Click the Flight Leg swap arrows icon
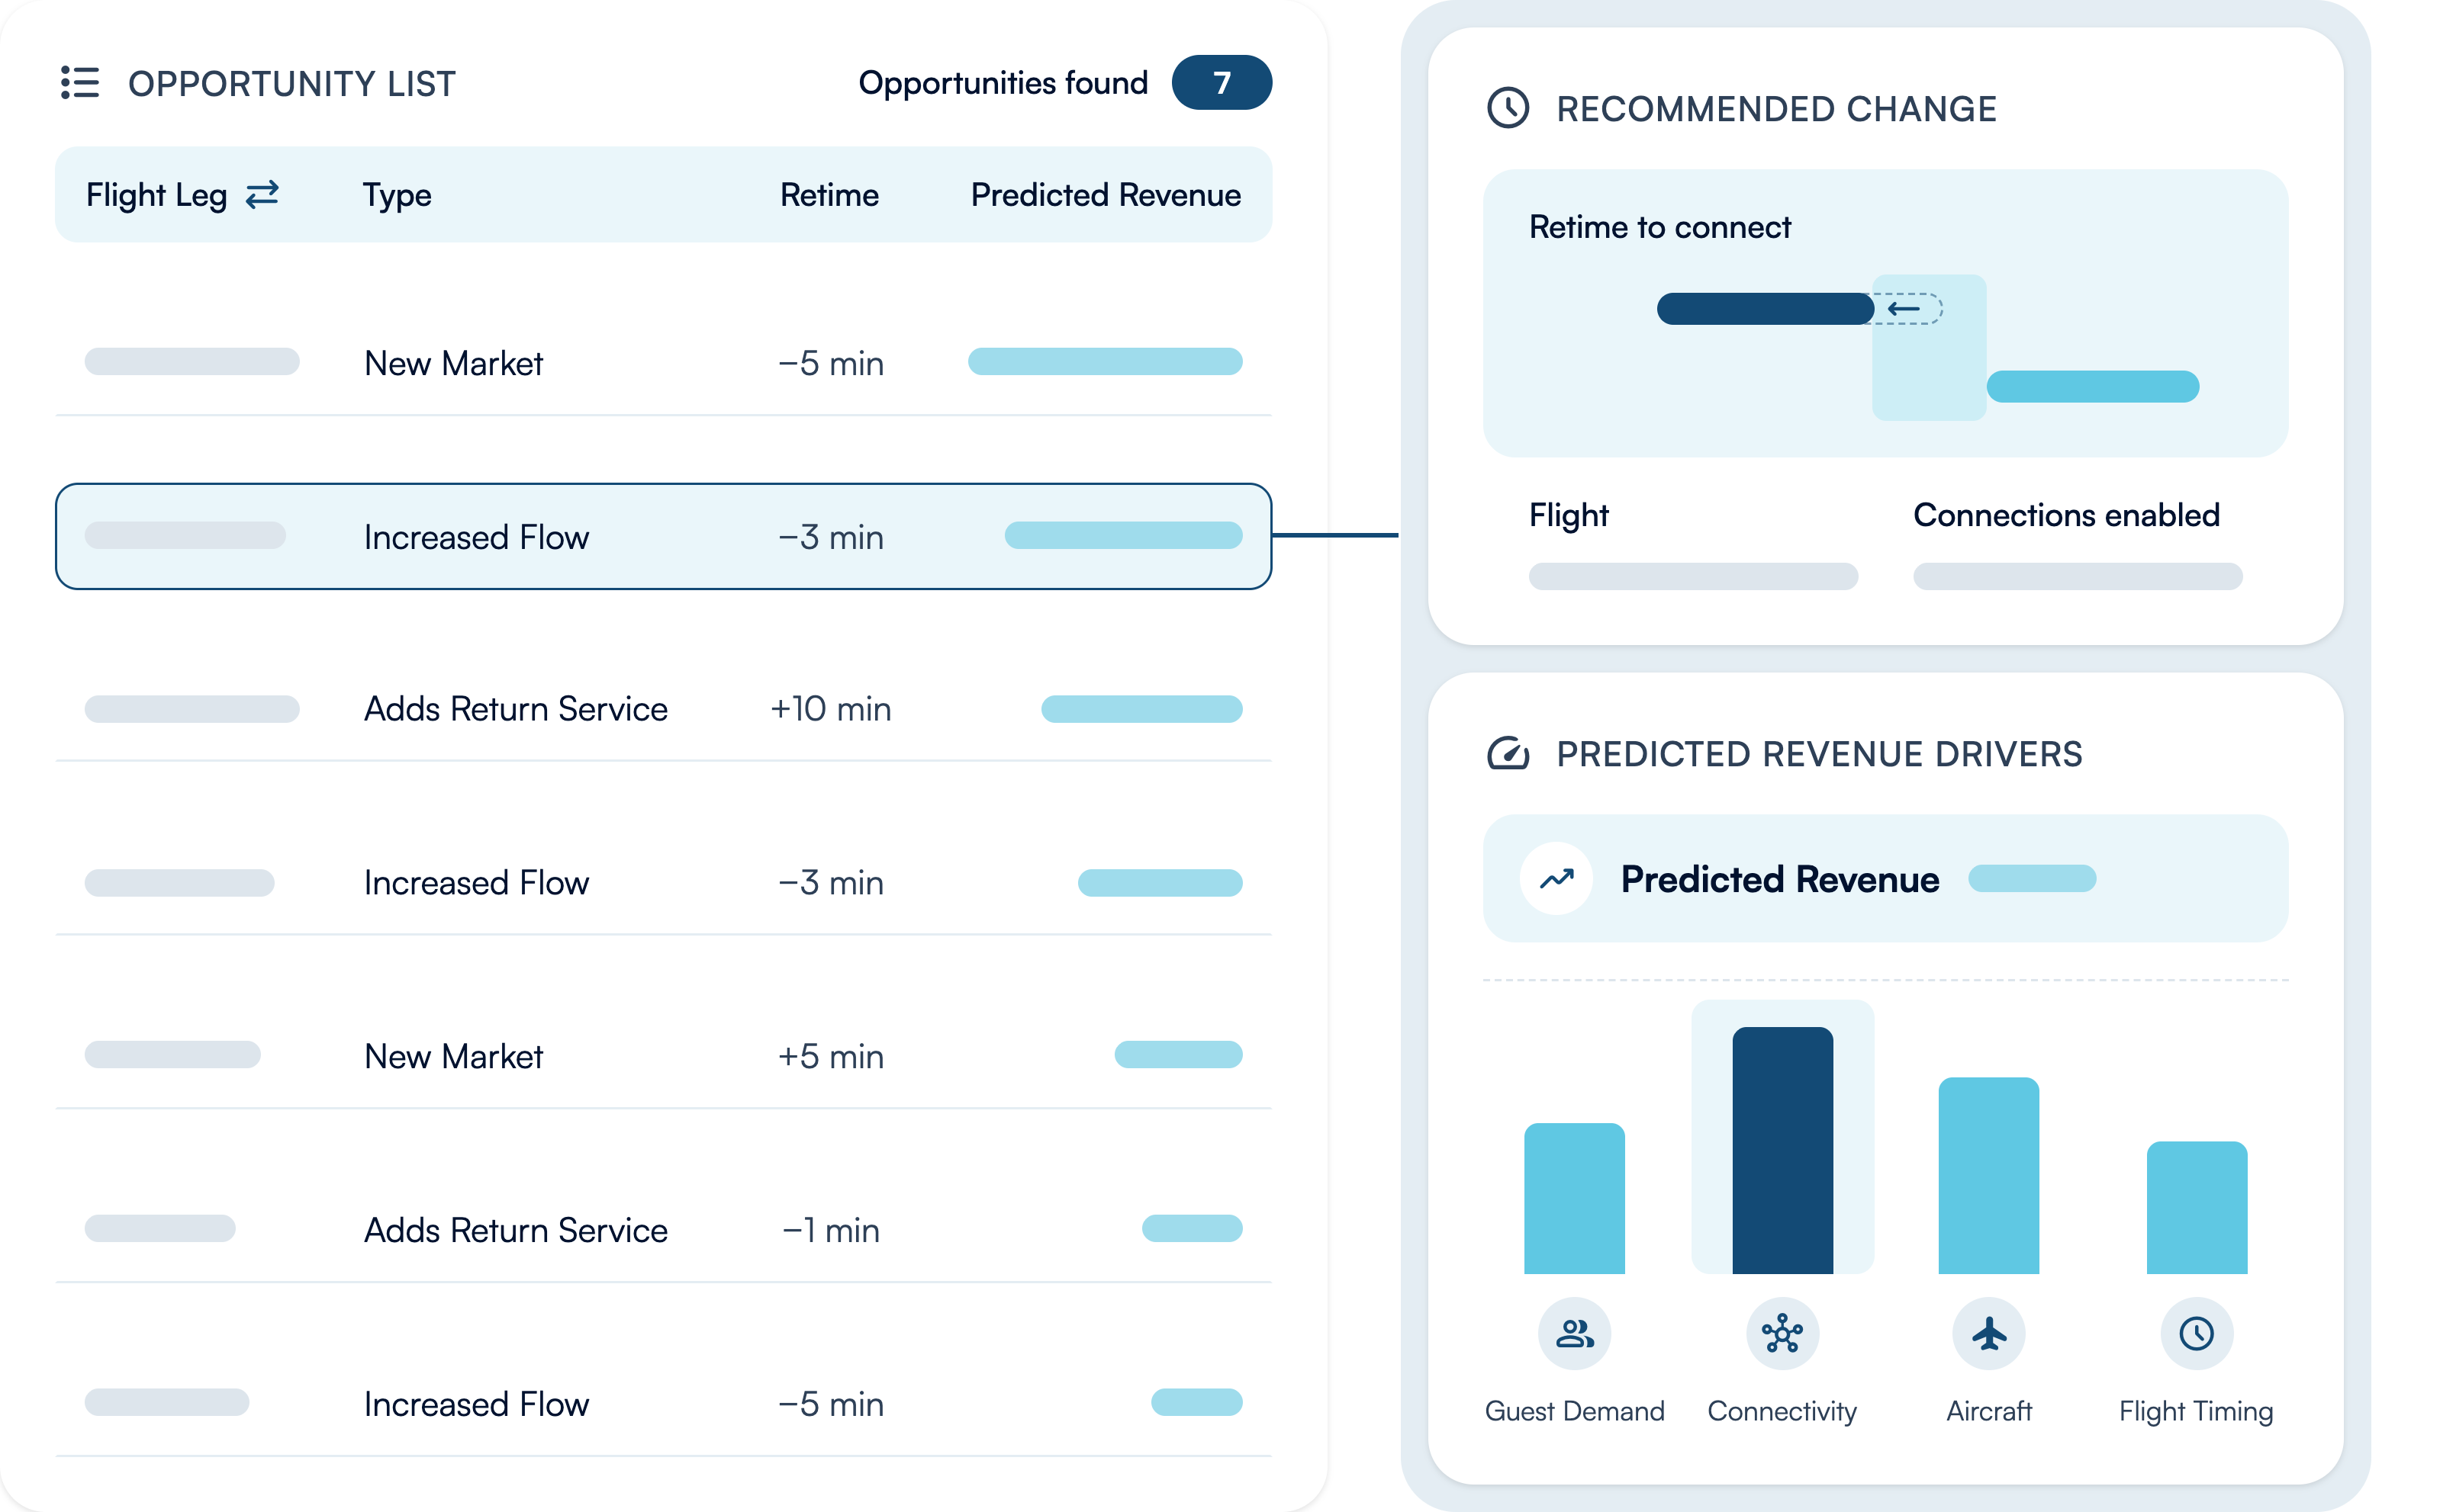2440x1512 pixels. click(262, 194)
